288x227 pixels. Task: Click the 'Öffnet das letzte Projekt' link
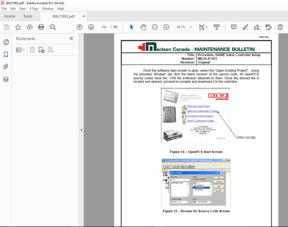tap(198, 106)
